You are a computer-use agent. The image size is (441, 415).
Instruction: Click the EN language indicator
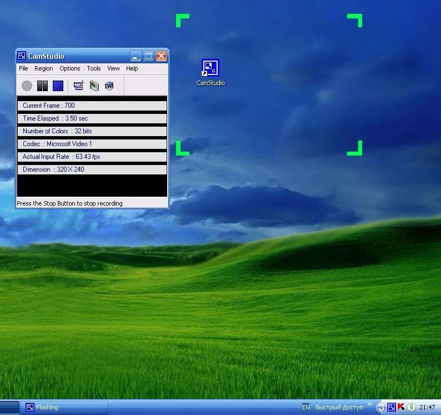coord(305,407)
